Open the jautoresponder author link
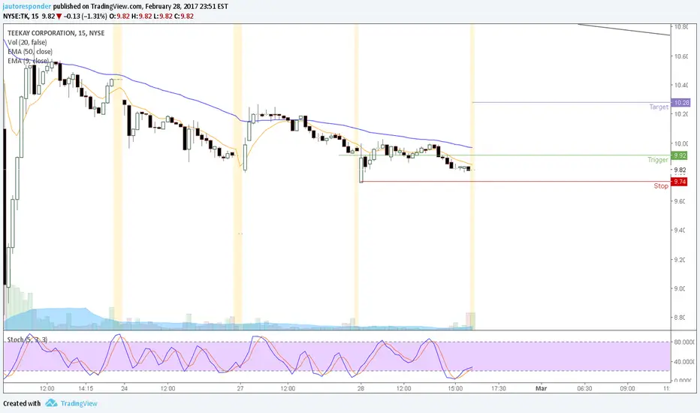Image resolution: width=700 pixels, height=413 pixels. click(27, 6)
